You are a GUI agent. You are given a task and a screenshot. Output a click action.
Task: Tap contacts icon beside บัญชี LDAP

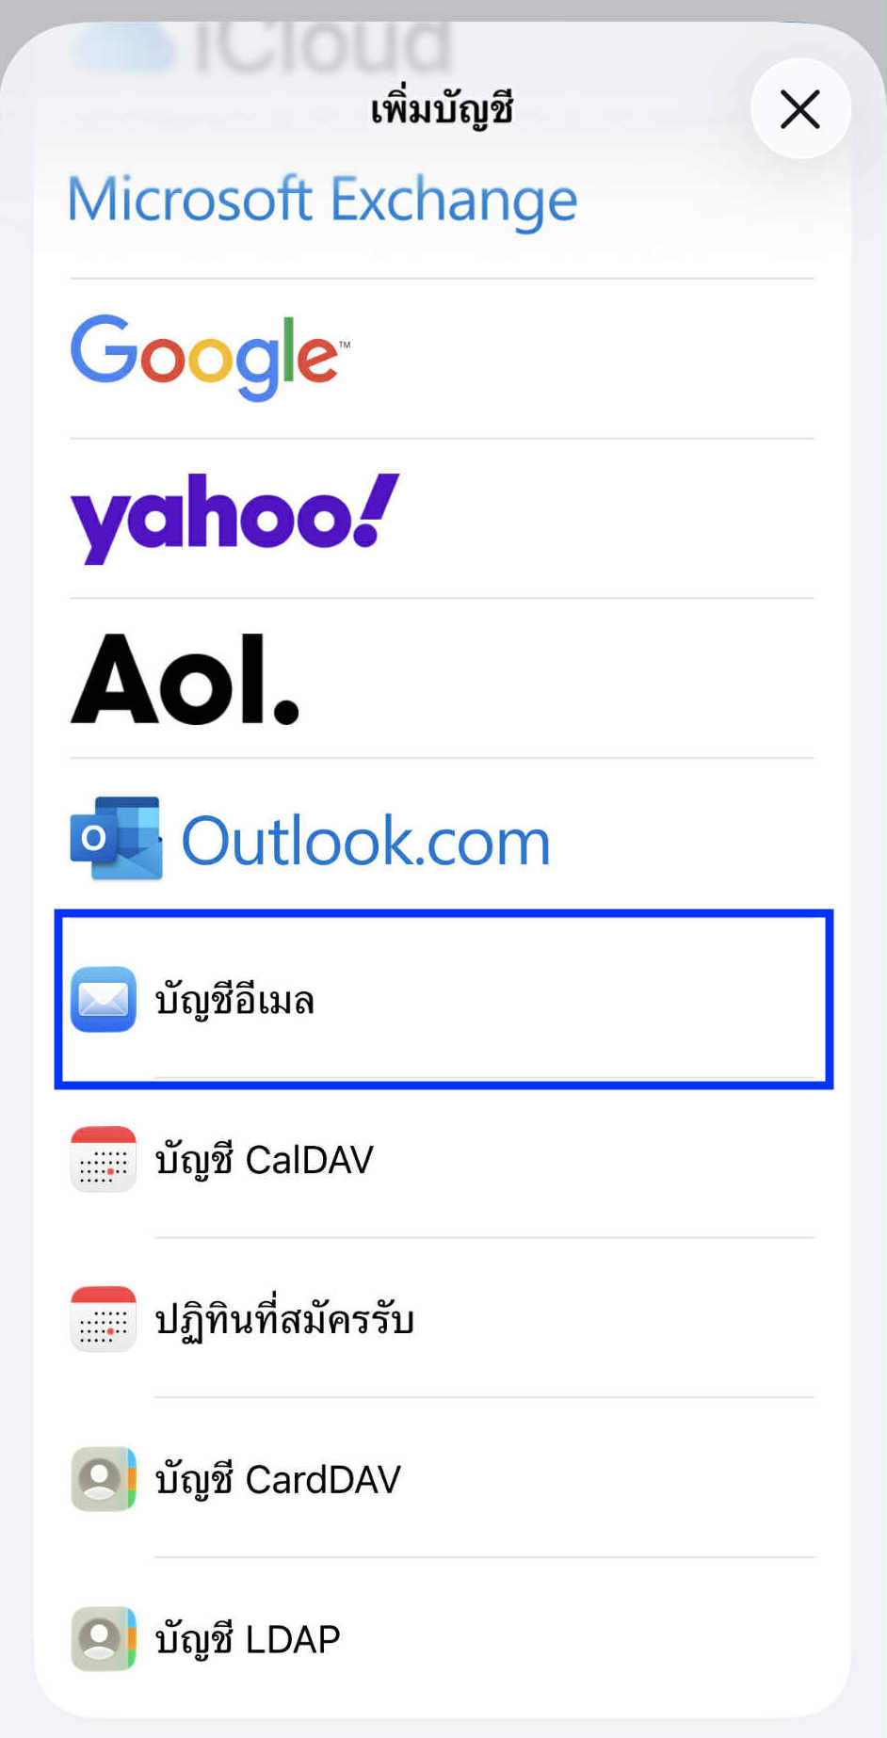(104, 1639)
